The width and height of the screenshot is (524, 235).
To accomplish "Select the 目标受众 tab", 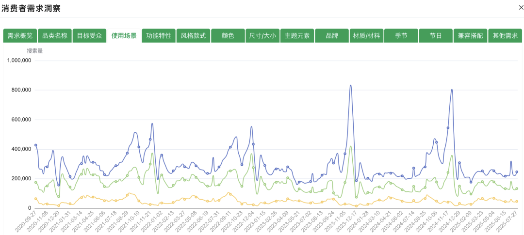I will [x=90, y=36].
